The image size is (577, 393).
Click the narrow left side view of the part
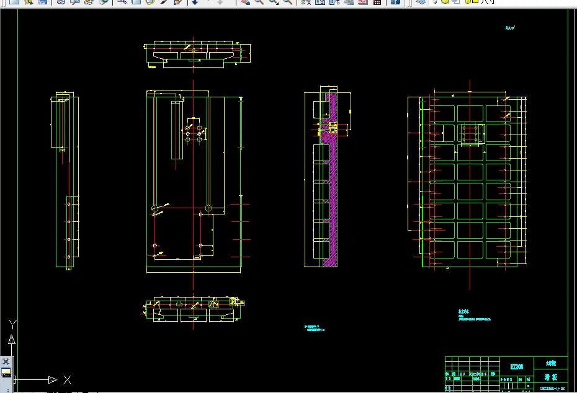point(65,181)
